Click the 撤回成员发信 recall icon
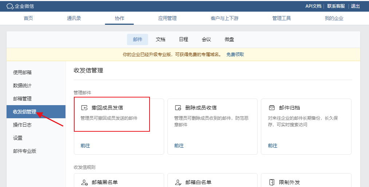369x187 pixels. coord(84,108)
